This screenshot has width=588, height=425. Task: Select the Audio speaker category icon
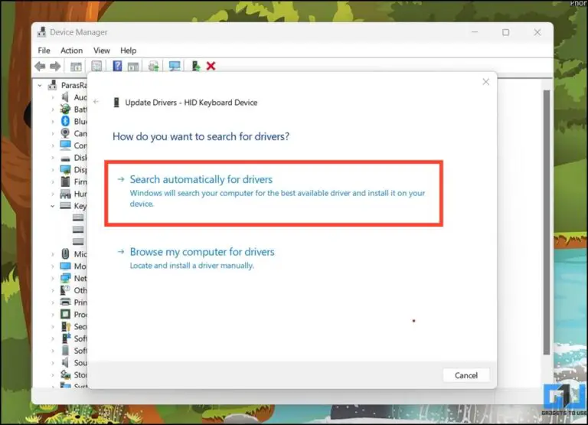[65, 97]
